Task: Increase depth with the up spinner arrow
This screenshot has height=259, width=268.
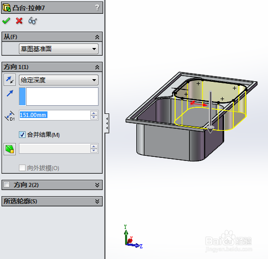Action: click(x=94, y=113)
